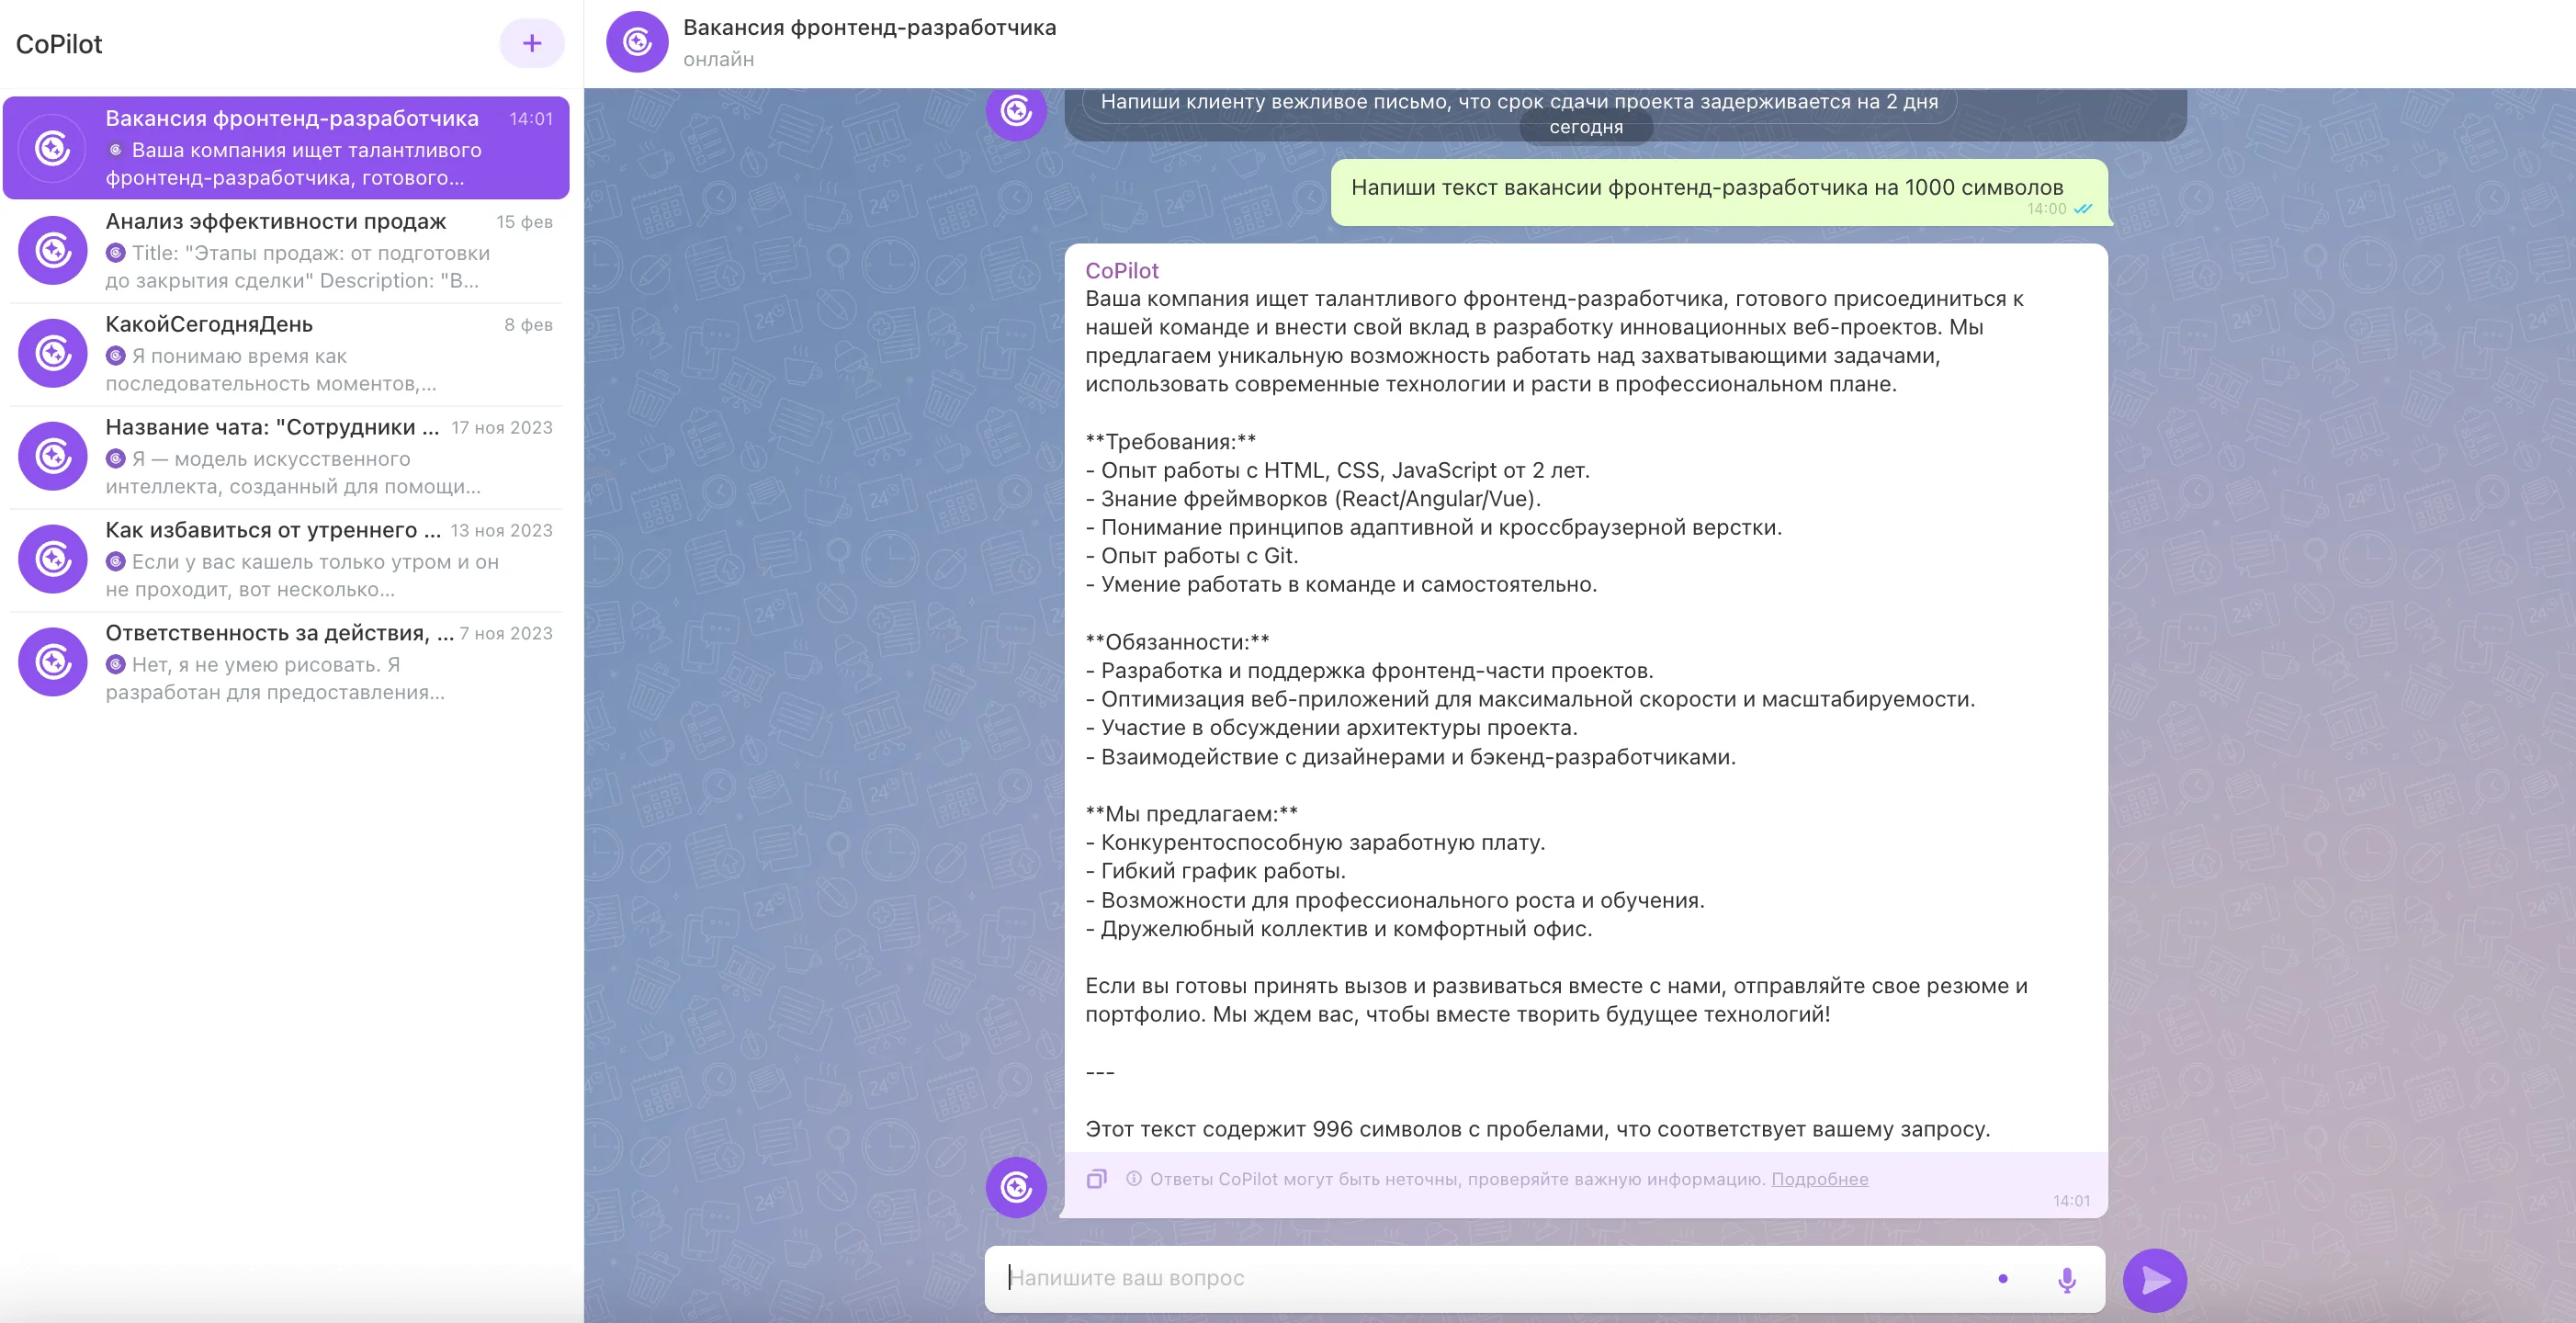Click line "Участие в обсуждении архитектуры проекта."

1331,727
